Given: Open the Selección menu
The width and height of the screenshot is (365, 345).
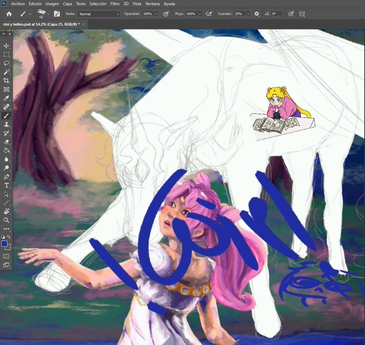Looking at the screenshot, I should [98, 4].
